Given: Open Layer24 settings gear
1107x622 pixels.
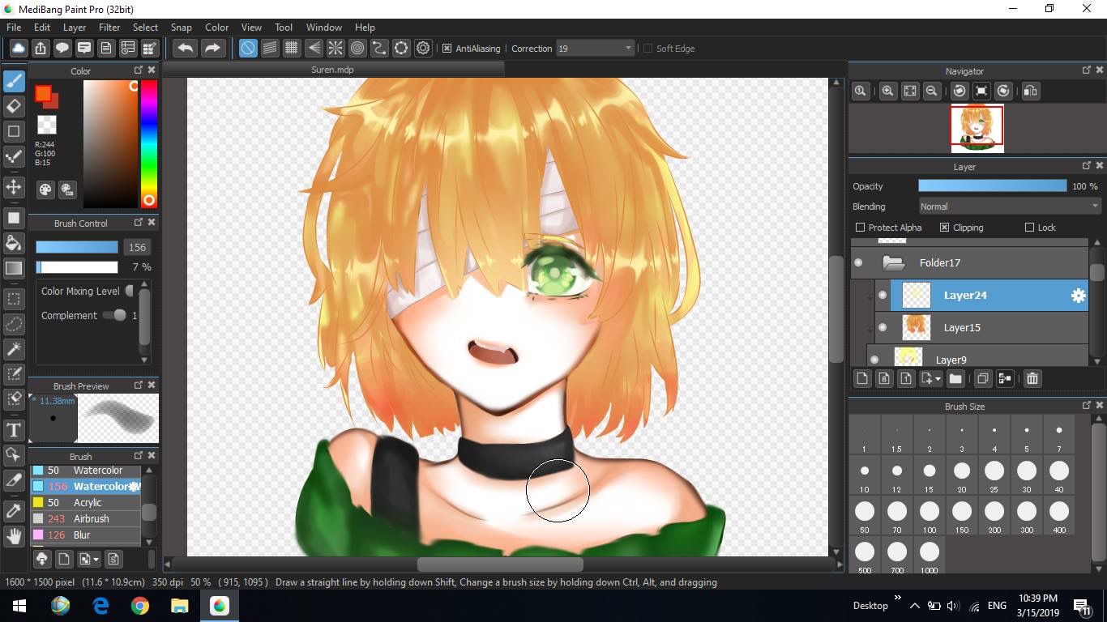Looking at the screenshot, I should click(1078, 296).
